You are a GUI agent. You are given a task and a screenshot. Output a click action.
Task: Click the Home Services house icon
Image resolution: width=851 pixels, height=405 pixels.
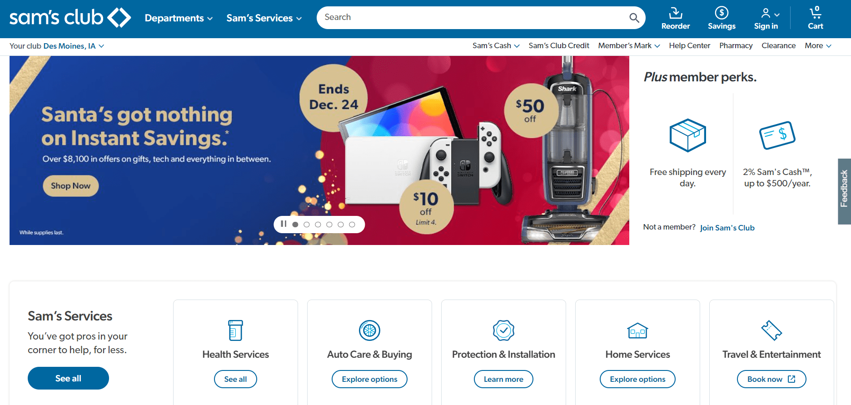637,330
